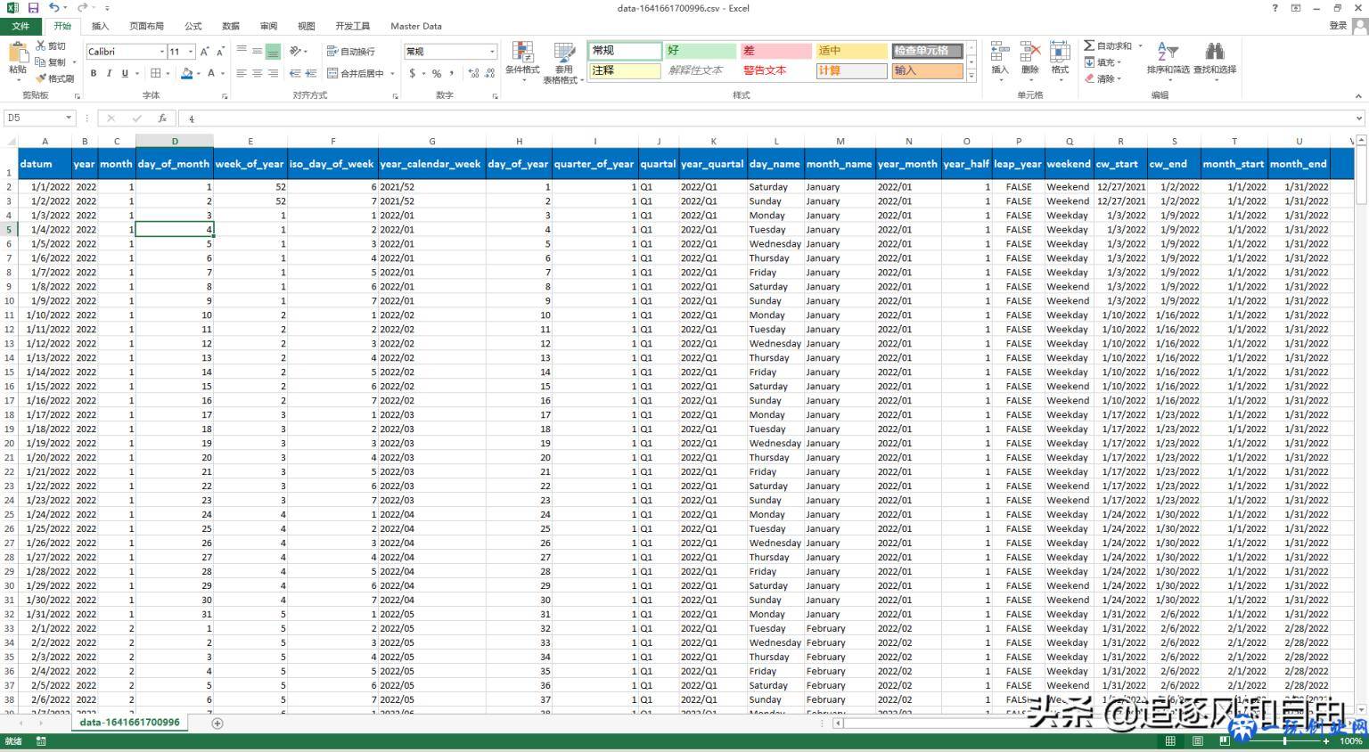
Task: Center text horizontally
Action: pyautogui.click(x=257, y=73)
